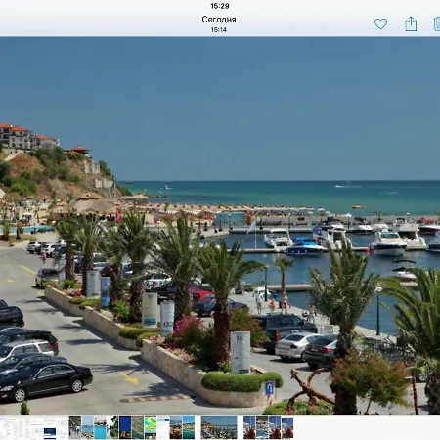This screenshot has height=440, width=440.
Task: Tap the Сегодня date title
Action: pos(219,20)
